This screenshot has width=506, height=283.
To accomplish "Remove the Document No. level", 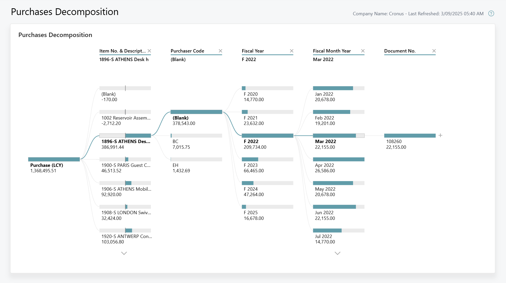I will (x=434, y=51).
